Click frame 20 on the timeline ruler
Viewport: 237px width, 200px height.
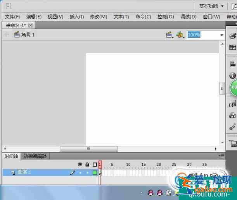pyautogui.click(x=159, y=165)
